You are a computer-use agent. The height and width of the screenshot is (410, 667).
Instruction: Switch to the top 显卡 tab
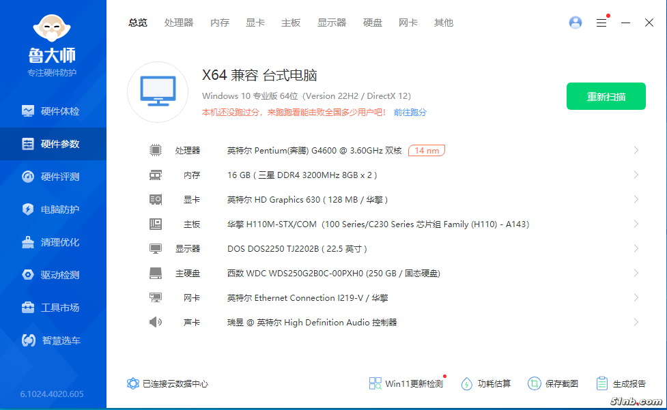tap(255, 23)
